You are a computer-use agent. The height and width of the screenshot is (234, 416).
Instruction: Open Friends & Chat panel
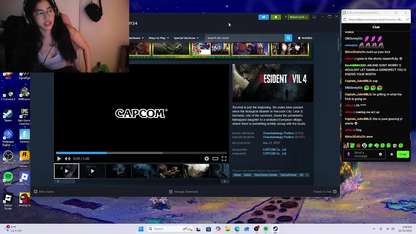[x=325, y=192]
